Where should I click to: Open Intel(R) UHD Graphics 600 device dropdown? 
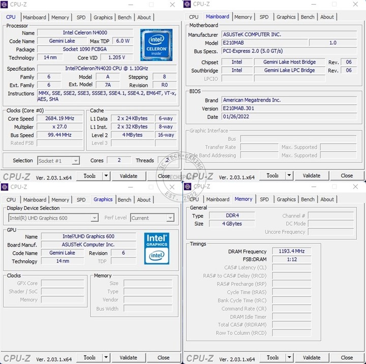53,218
